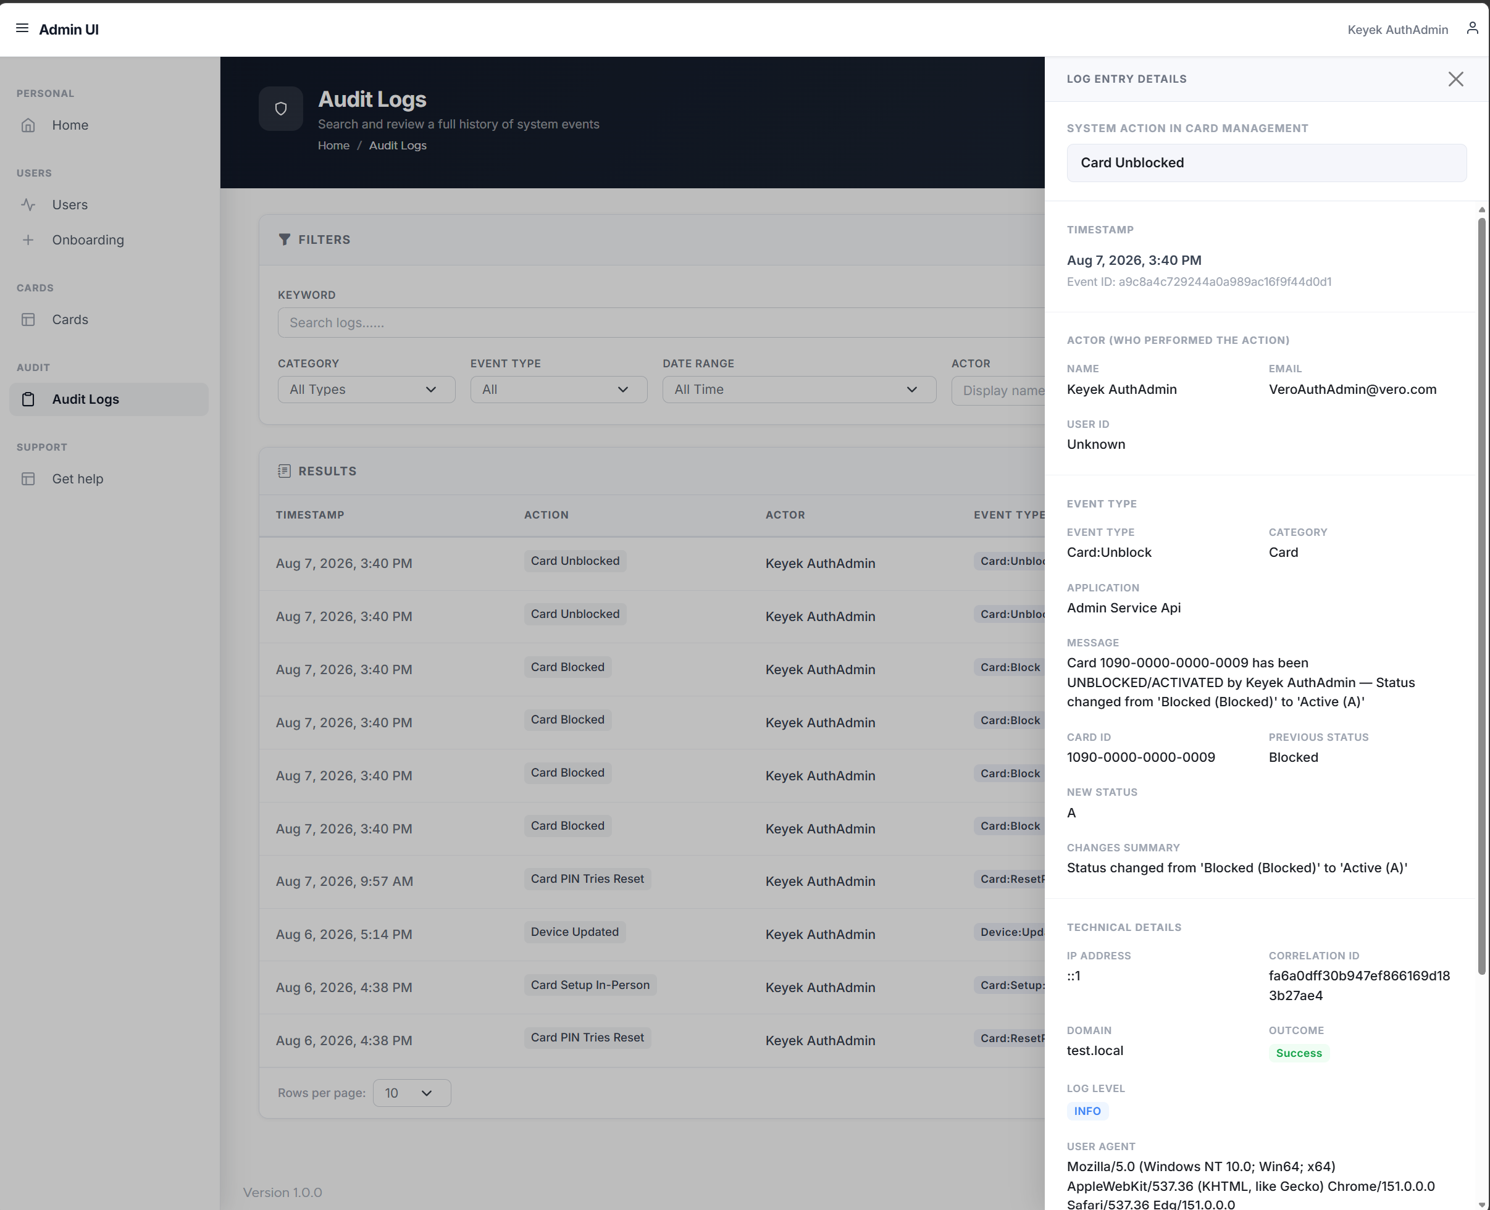
Task: Click the Get help icon
Action: 28,479
